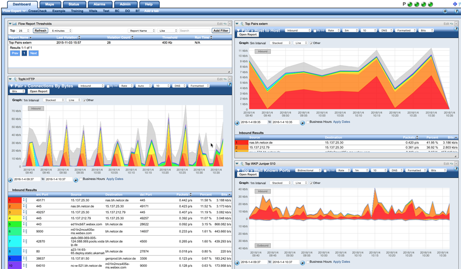Switch to the Alarms tab
461x269 pixels.
pyautogui.click(x=99, y=4)
